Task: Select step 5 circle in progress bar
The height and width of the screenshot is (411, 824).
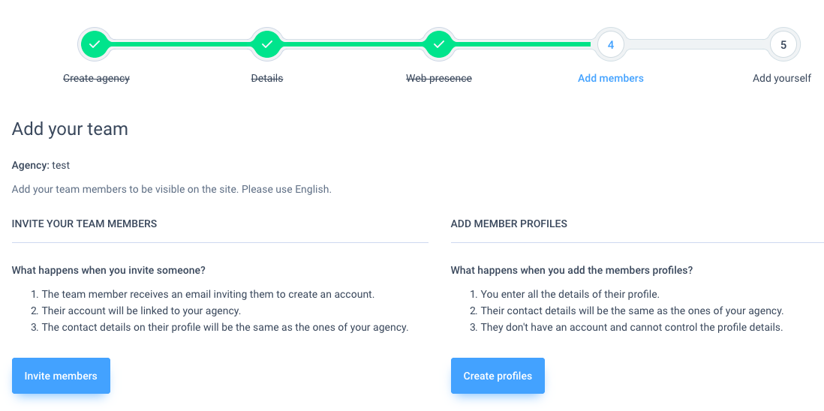Action: point(783,44)
